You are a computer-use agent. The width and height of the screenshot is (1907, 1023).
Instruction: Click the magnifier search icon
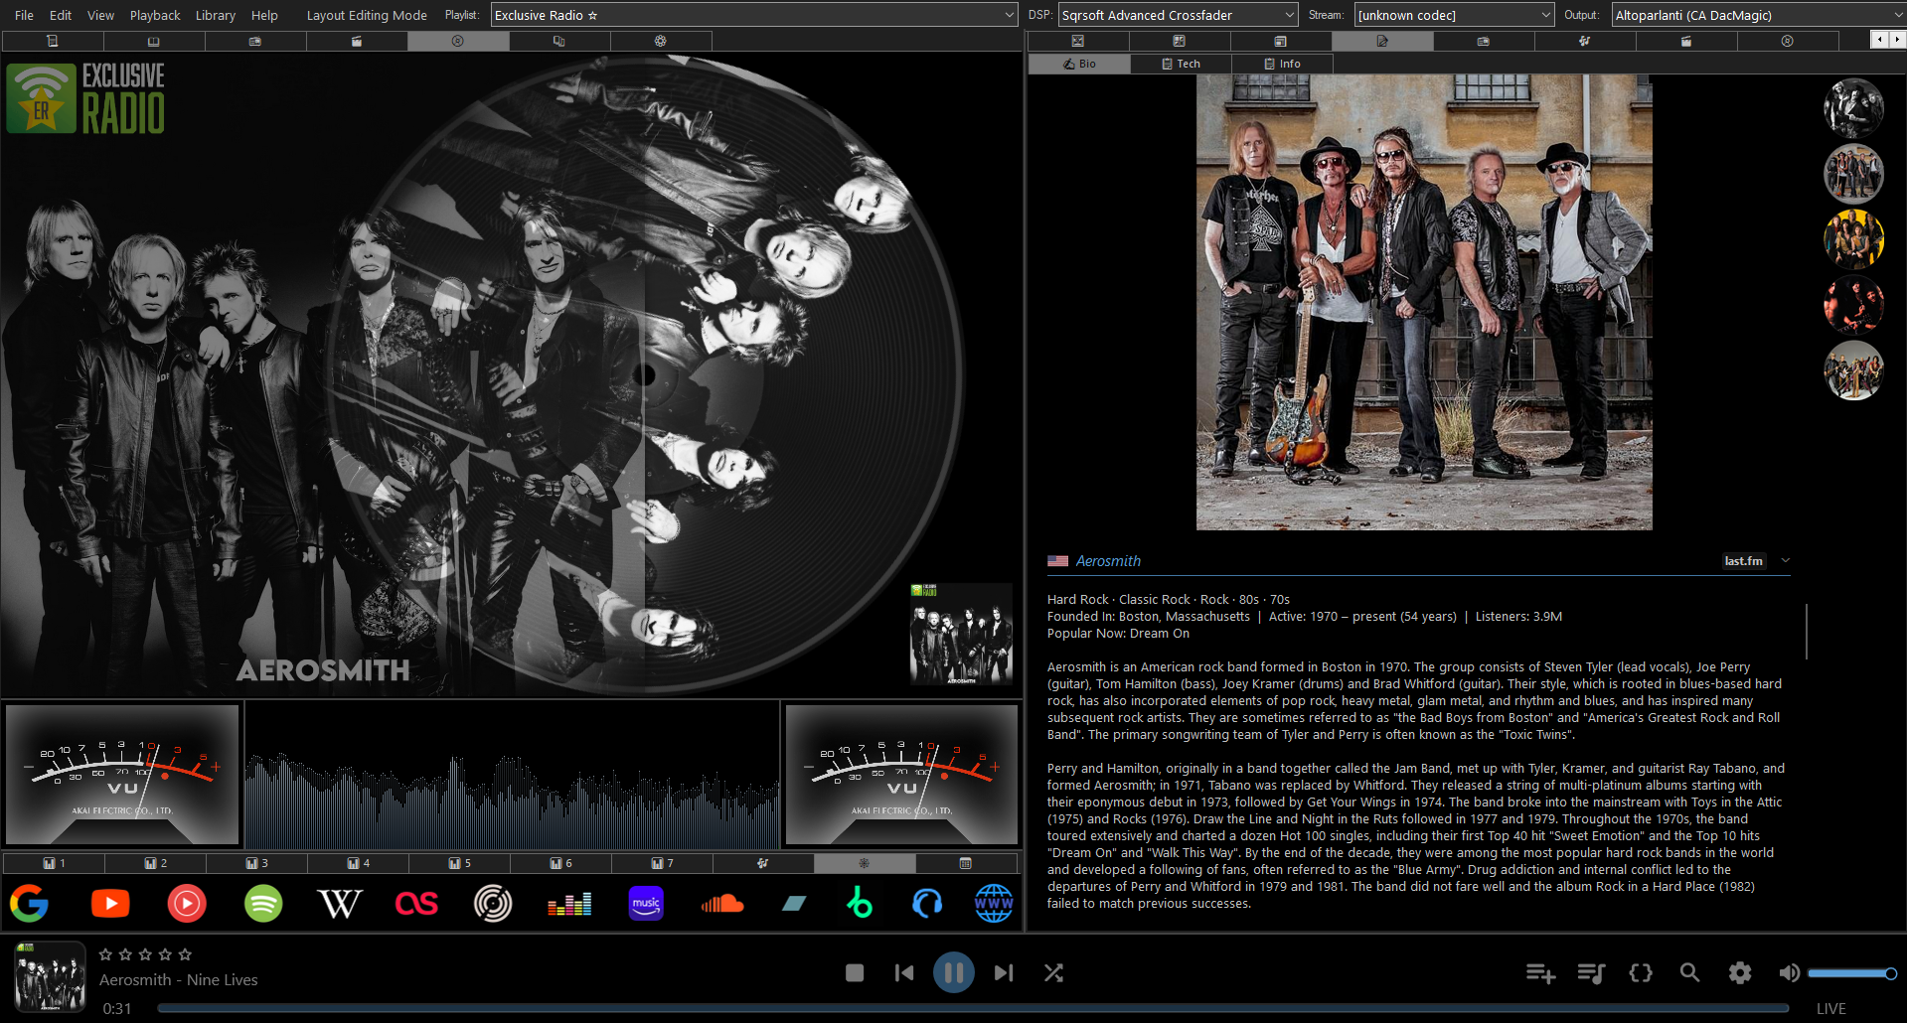pyautogui.click(x=1689, y=973)
